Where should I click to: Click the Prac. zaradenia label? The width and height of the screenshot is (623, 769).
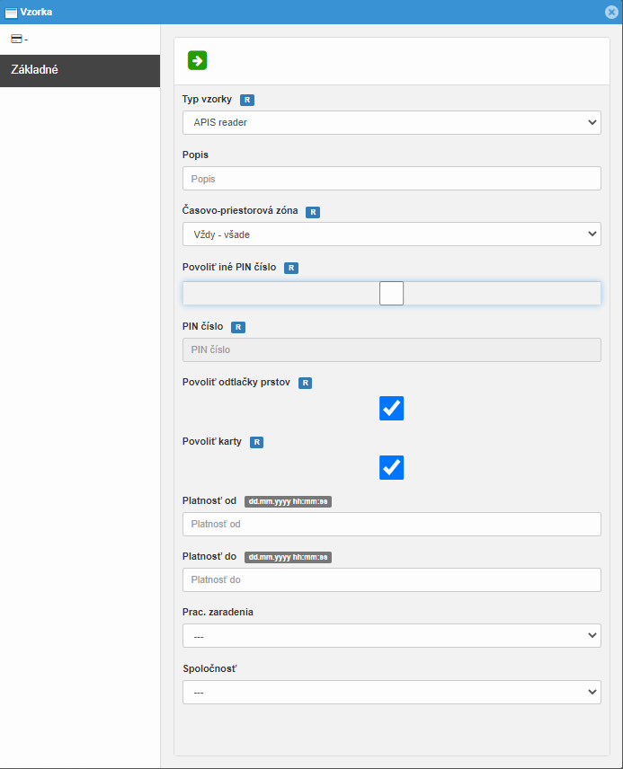(x=218, y=612)
